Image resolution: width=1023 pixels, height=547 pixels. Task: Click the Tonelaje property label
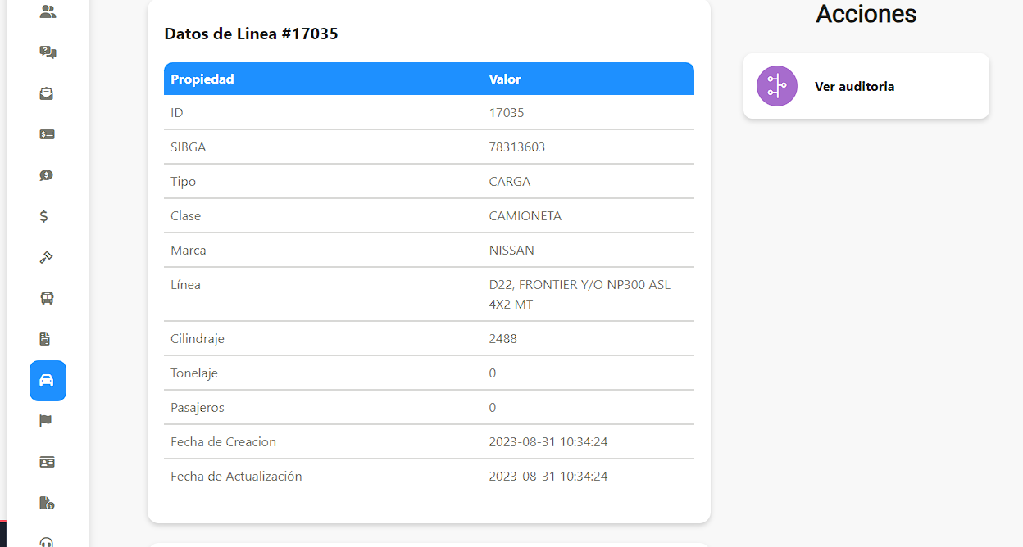[194, 373]
